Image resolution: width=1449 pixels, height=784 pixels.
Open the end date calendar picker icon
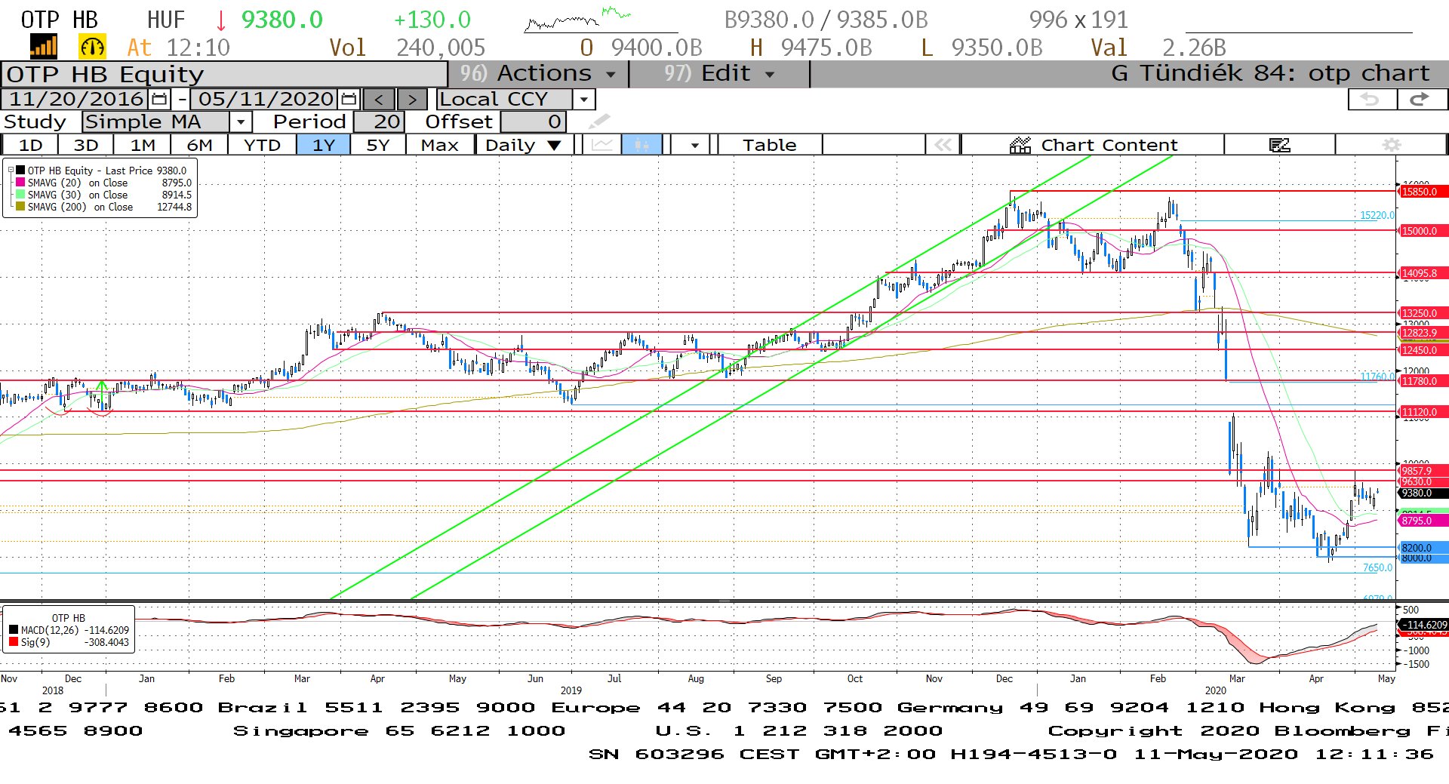point(349,99)
